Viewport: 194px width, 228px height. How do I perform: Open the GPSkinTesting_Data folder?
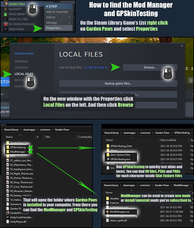pyautogui.click(x=119, y=146)
